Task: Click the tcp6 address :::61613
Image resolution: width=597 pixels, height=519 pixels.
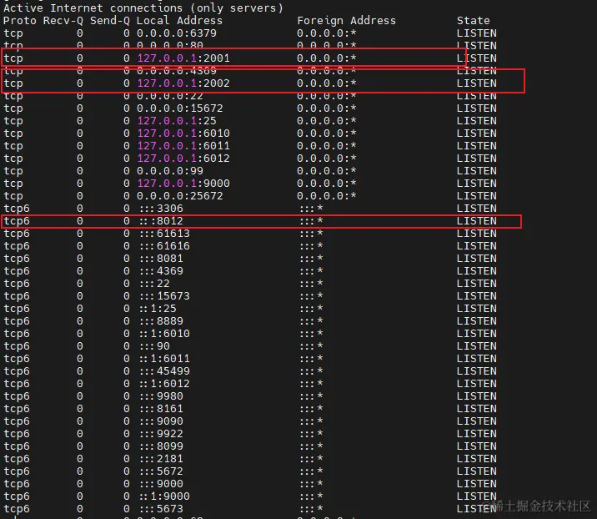Action: point(164,234)
